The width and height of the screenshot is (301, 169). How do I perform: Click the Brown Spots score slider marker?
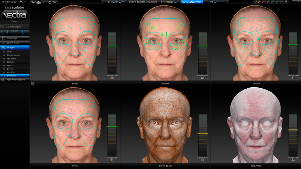point(203,133)
